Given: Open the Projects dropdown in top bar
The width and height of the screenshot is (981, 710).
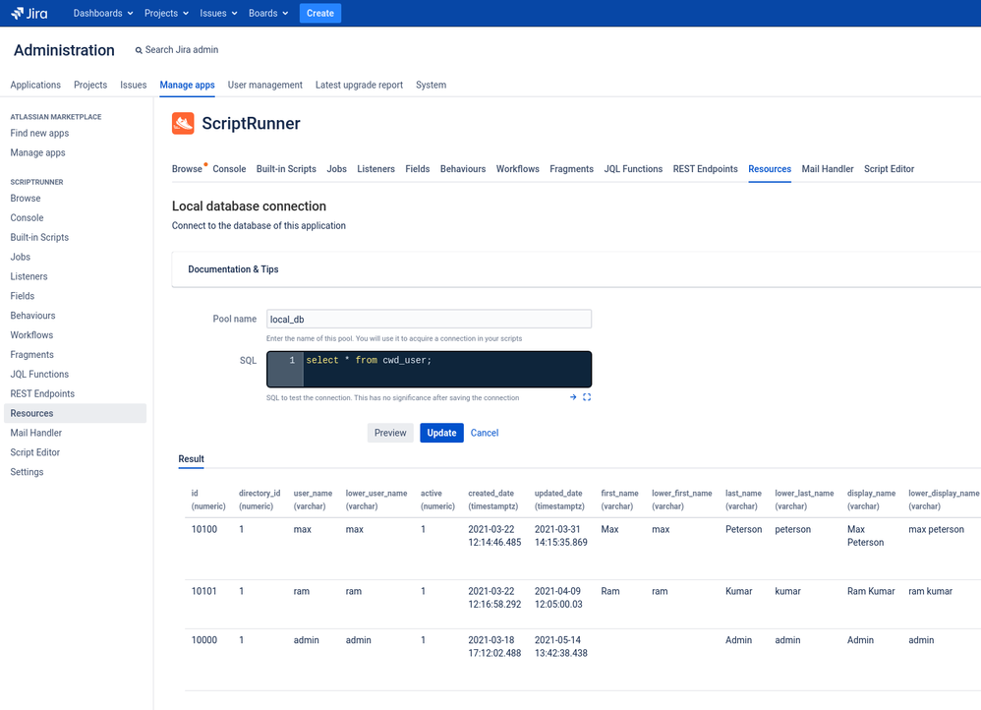Looking at the screenshot, I should [x=166, y=13].
